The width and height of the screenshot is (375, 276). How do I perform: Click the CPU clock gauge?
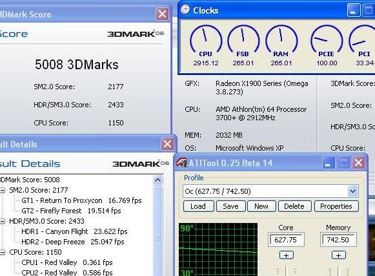pyautogui.click(x=206, y=39)
